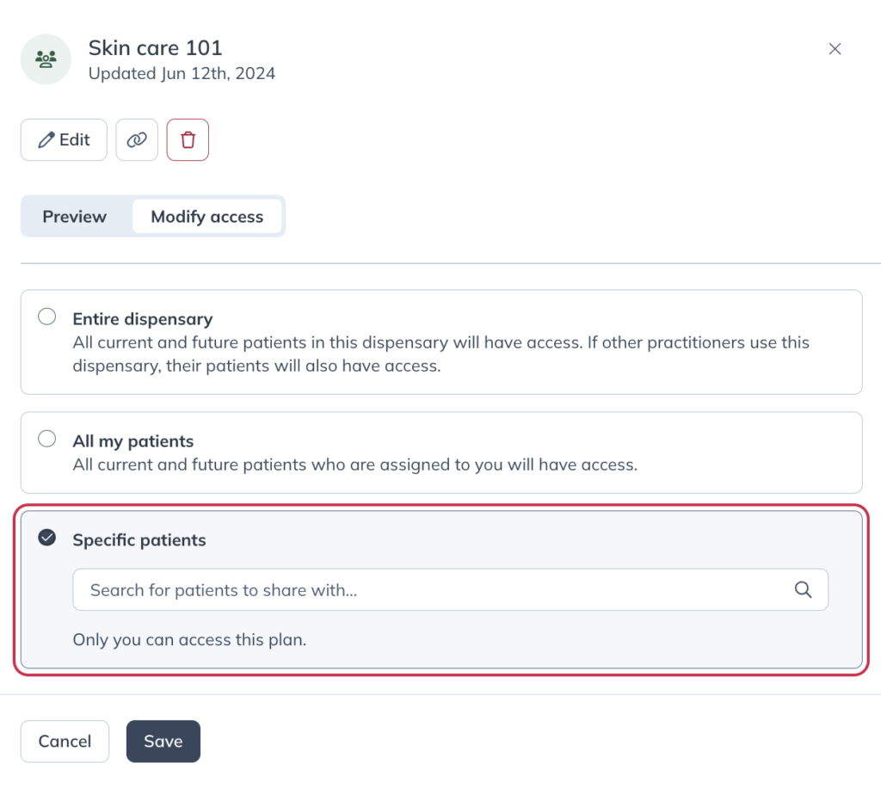Click the Entire dispensary label text
881x788 pixels.
click(x=143, y=319)
